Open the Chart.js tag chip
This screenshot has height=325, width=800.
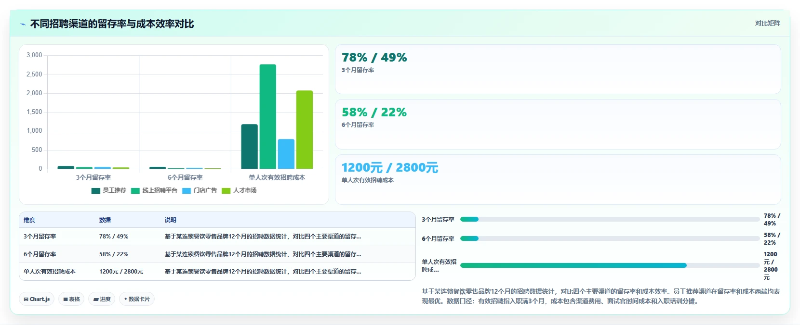pyautogui.click(x=37, y=299)
